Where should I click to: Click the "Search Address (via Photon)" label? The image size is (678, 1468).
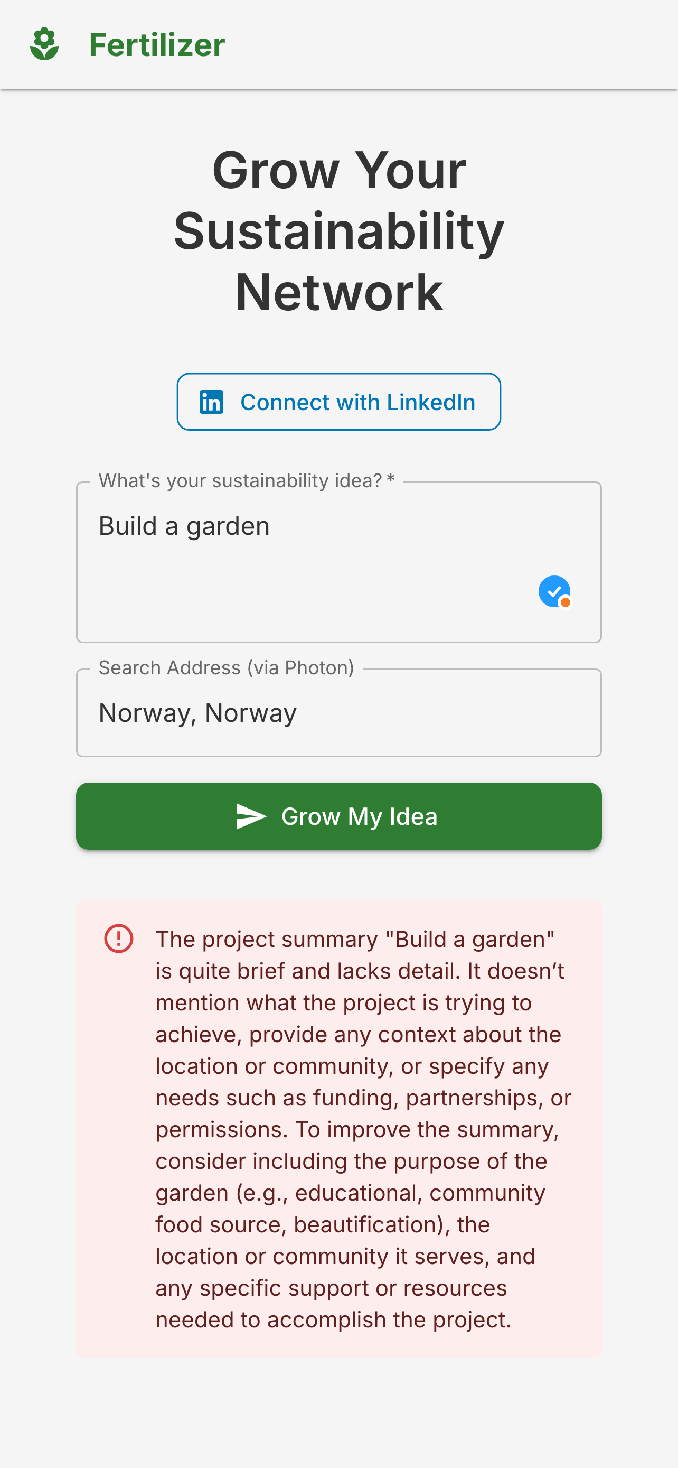pyautogui.click(x=227, y=667)
